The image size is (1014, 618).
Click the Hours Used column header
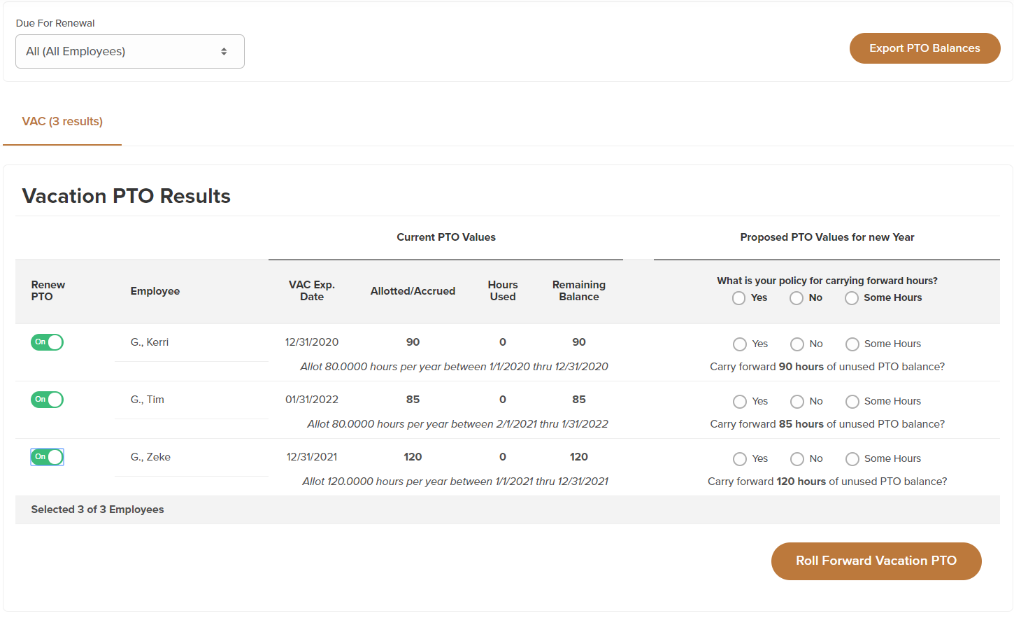503,291
